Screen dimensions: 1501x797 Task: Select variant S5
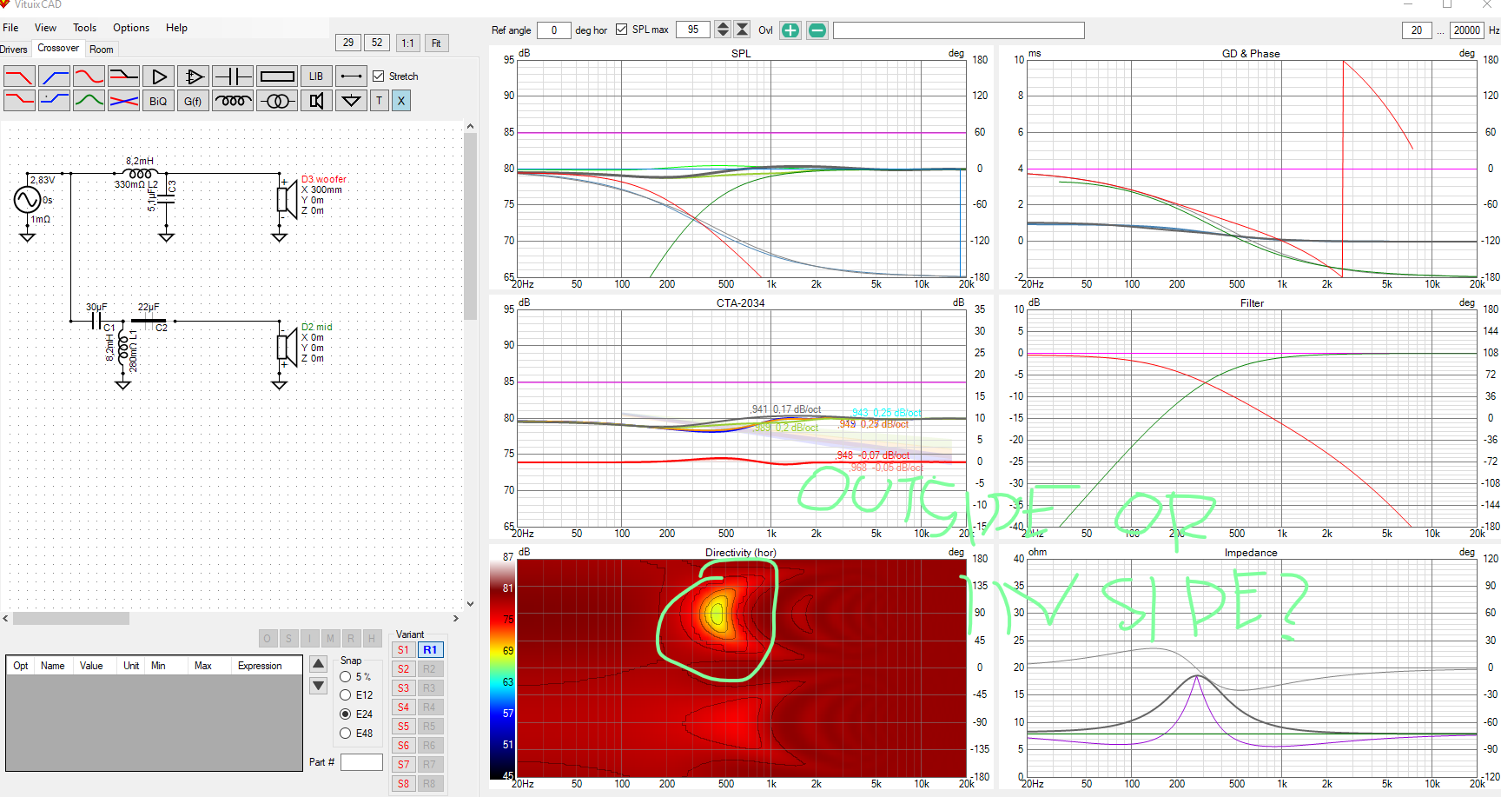(403, 727)
